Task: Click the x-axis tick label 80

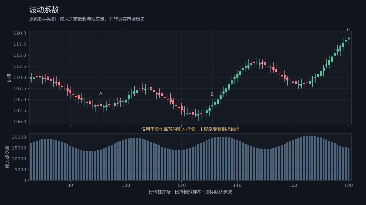Action: tap(70, 185)
